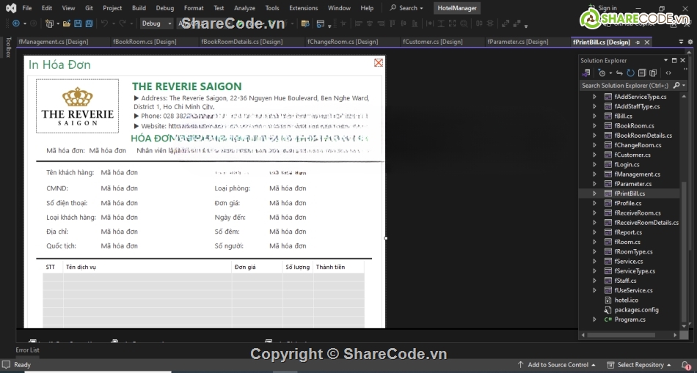
Task: Open the Error List panel tab
Action: 28,350
